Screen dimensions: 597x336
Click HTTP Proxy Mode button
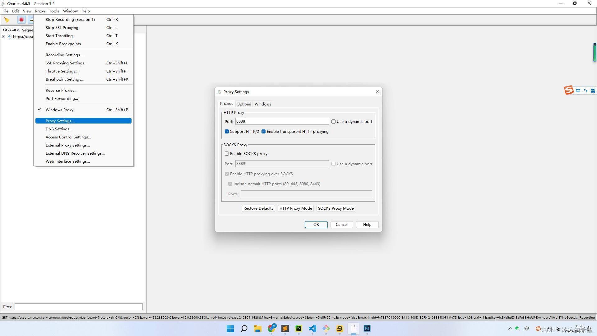coord(296,208)
